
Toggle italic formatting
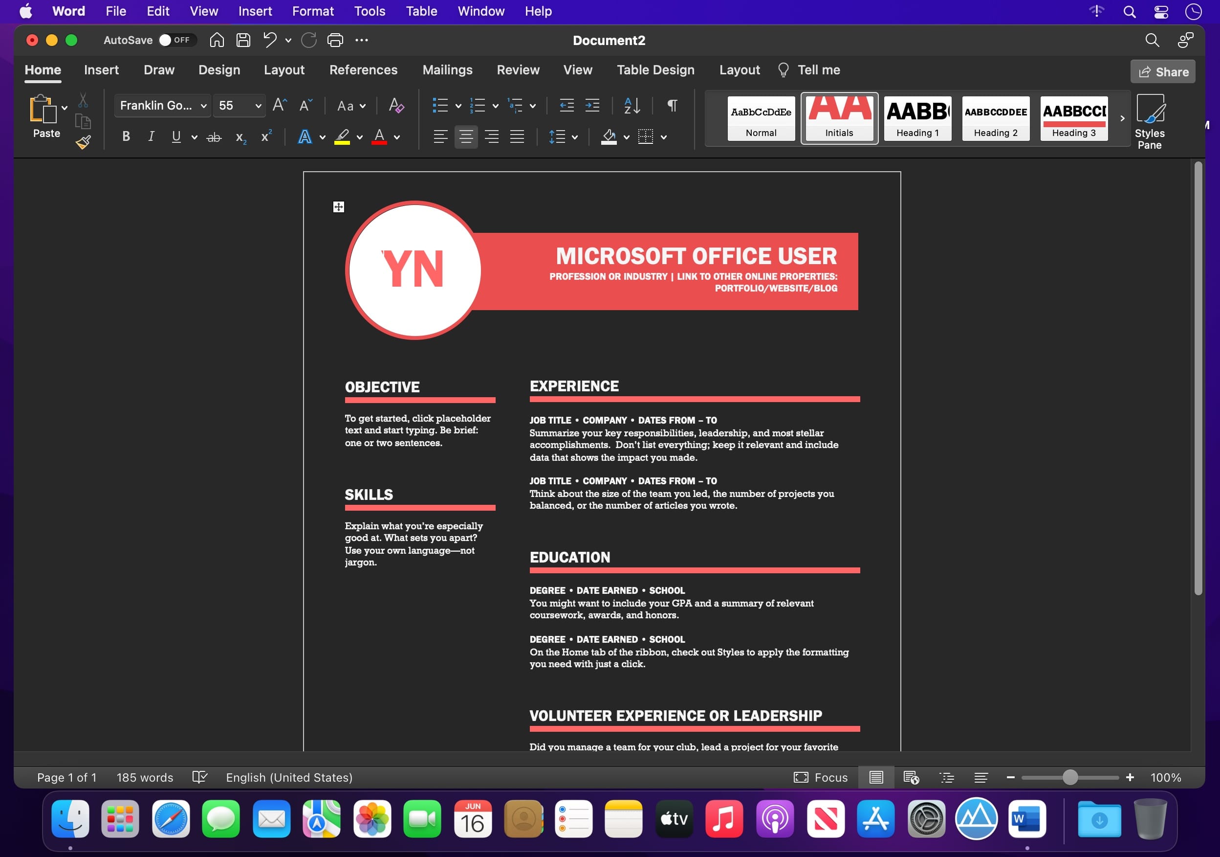(x=152, y=136)
